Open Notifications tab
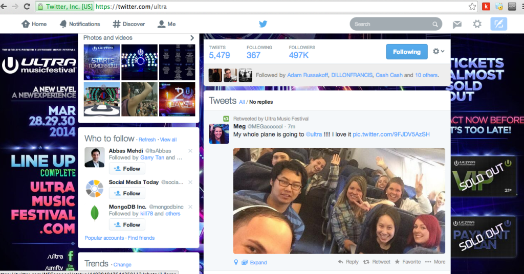The image size is (524, 274). pos(80,24)
